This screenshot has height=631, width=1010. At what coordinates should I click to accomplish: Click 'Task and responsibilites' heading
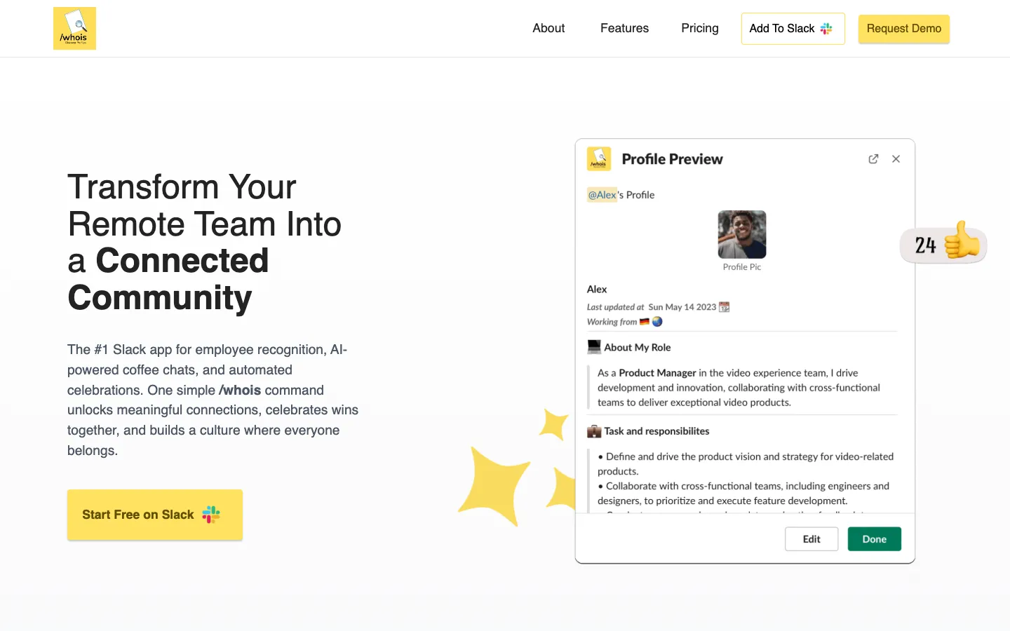tap(656, 431)
